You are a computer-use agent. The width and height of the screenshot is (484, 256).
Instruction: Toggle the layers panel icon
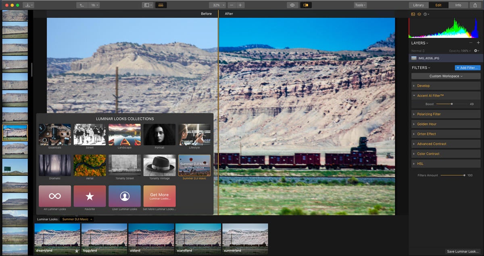coord(419,14)
